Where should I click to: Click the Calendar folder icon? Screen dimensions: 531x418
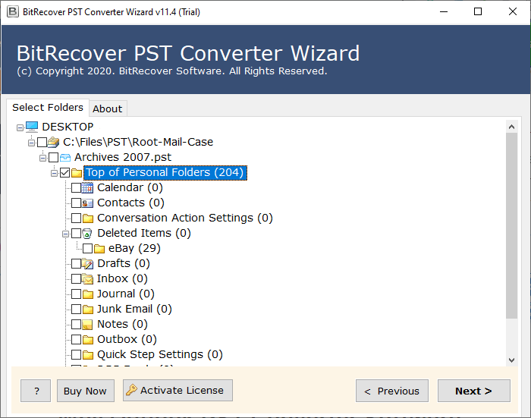87,187
